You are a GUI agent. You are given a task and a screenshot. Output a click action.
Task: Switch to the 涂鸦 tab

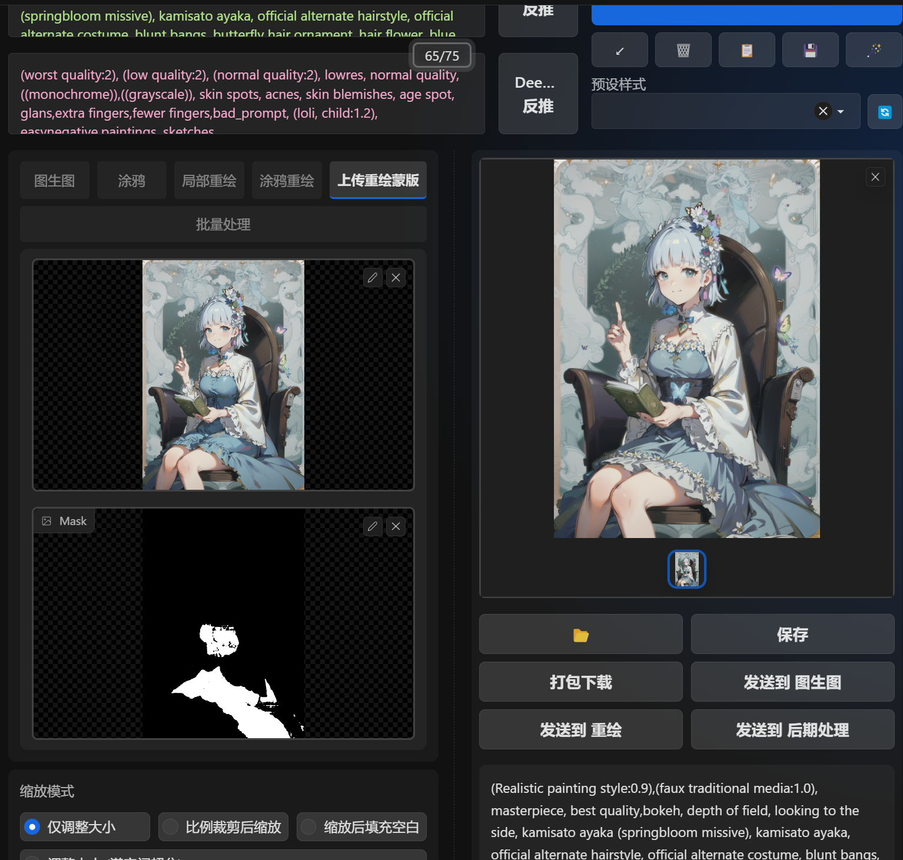(x=132, y=181)
